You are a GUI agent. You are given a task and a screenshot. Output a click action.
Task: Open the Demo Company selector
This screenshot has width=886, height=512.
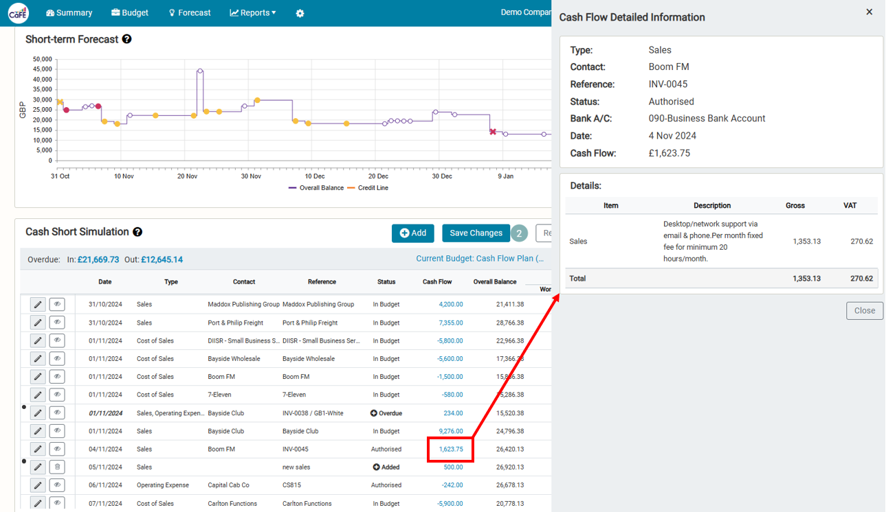[526, 12]
